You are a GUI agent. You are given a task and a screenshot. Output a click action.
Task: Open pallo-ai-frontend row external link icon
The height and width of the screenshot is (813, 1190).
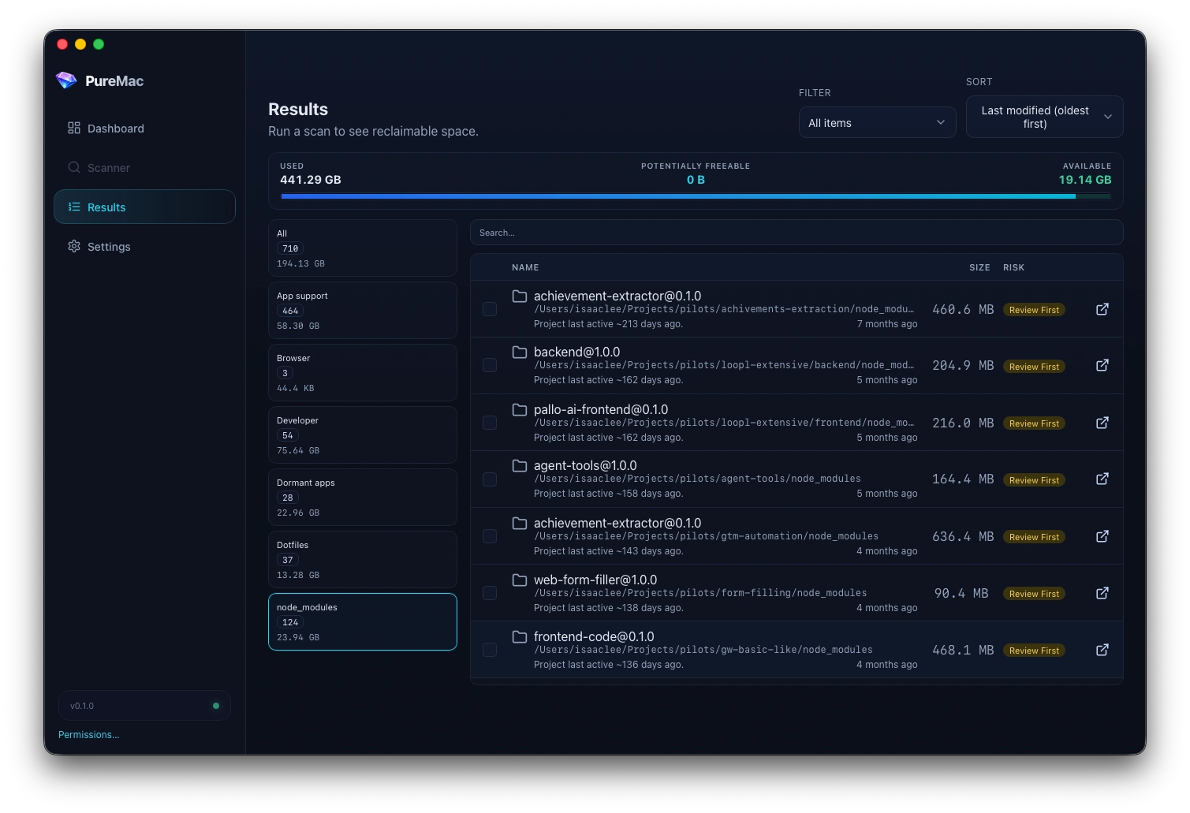[1102, 423]
